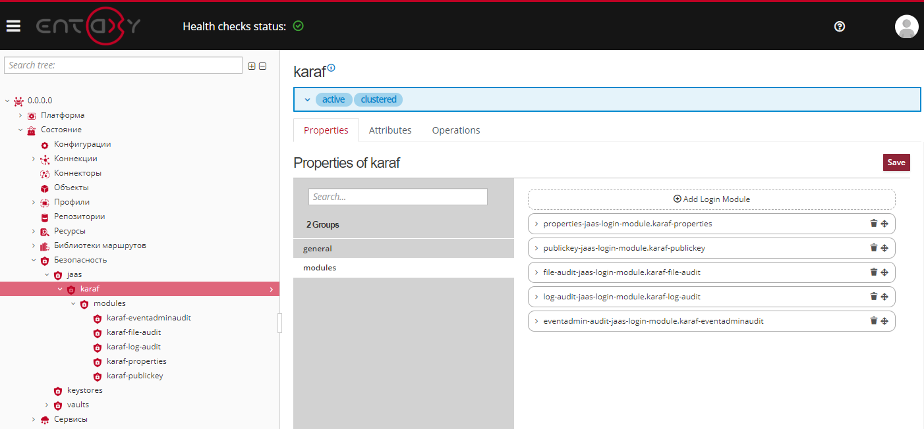Image resolution: width=924 pixels, height=429 pixels.
Task: Expand the Платформа tree node
Action: [x=20, y=115]
